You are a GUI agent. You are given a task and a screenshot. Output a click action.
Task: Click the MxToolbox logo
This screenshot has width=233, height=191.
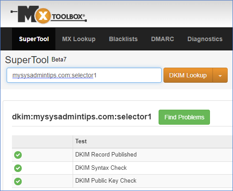pyautogui.click(x=49, y=15)
